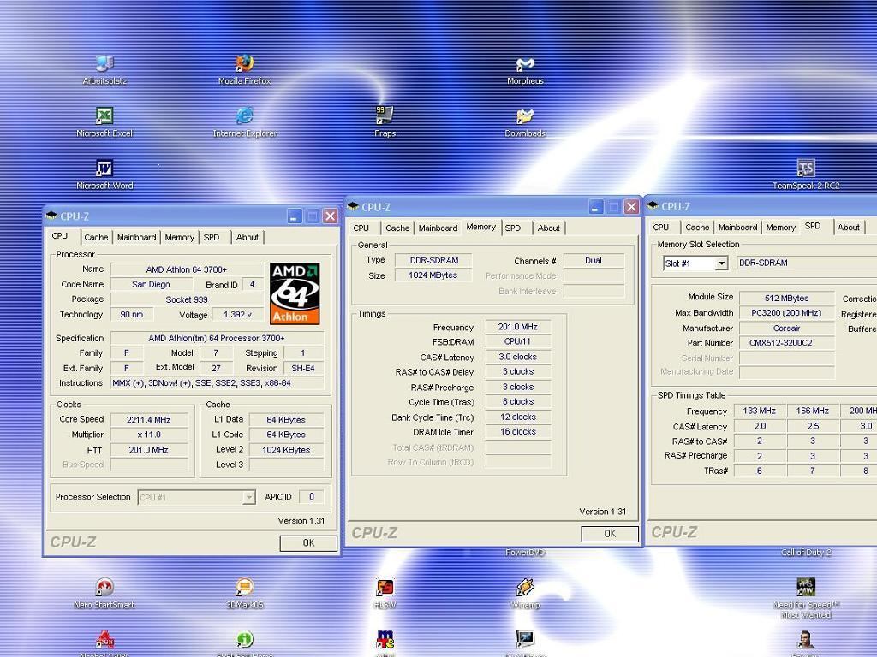Click OK in the CPU-Z CPU window
Image resolution: width=877 pixels, height=657 pixels.
(308, 543)
